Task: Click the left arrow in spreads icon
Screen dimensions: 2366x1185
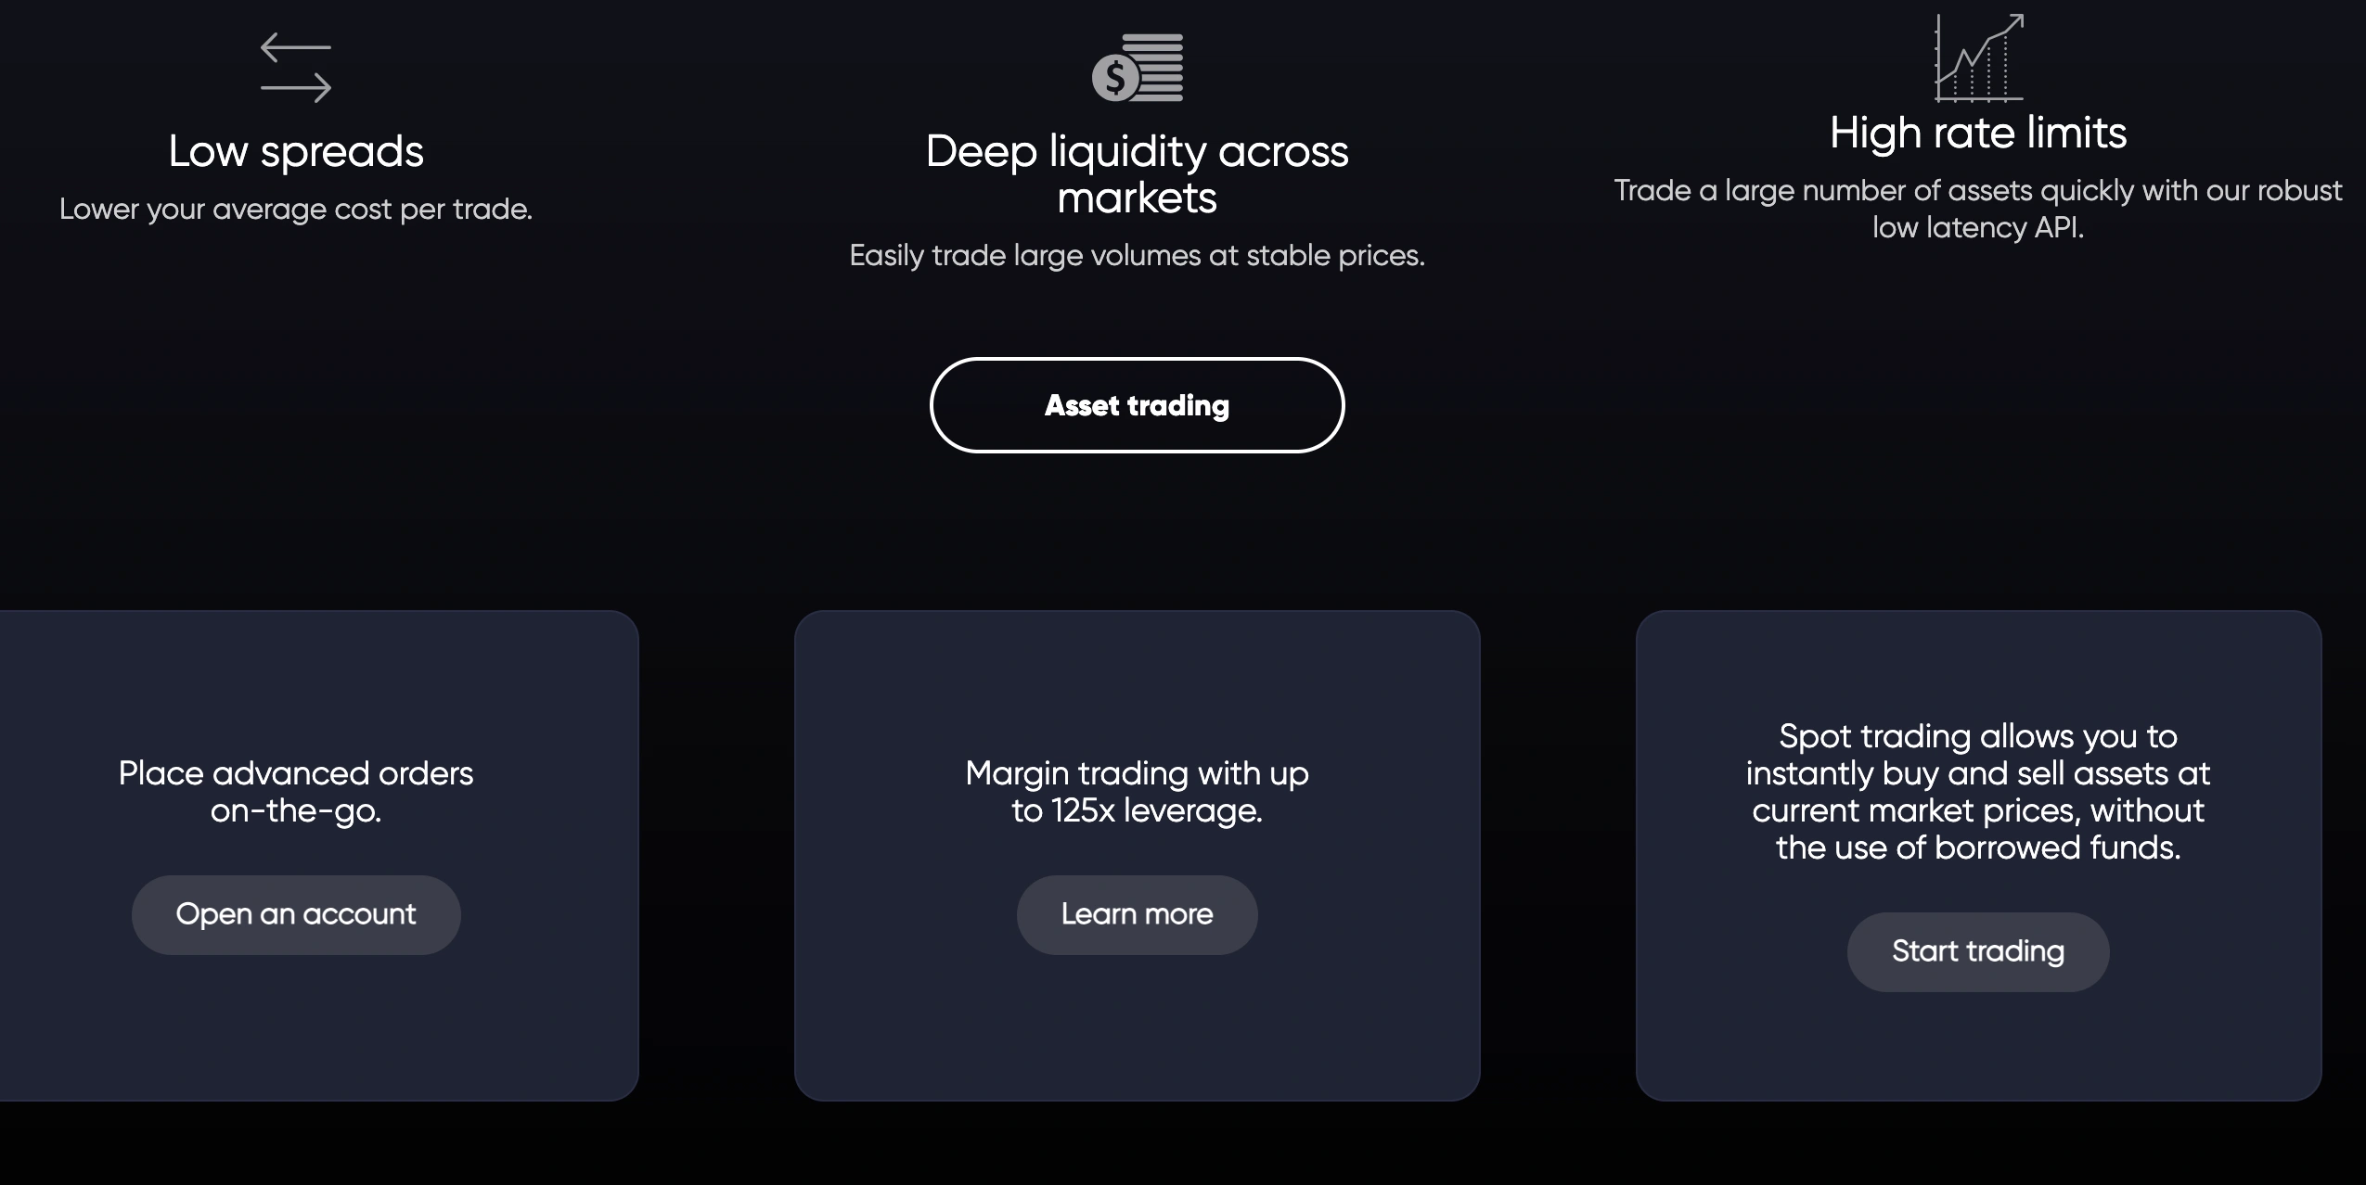Action: pos(296,47)
